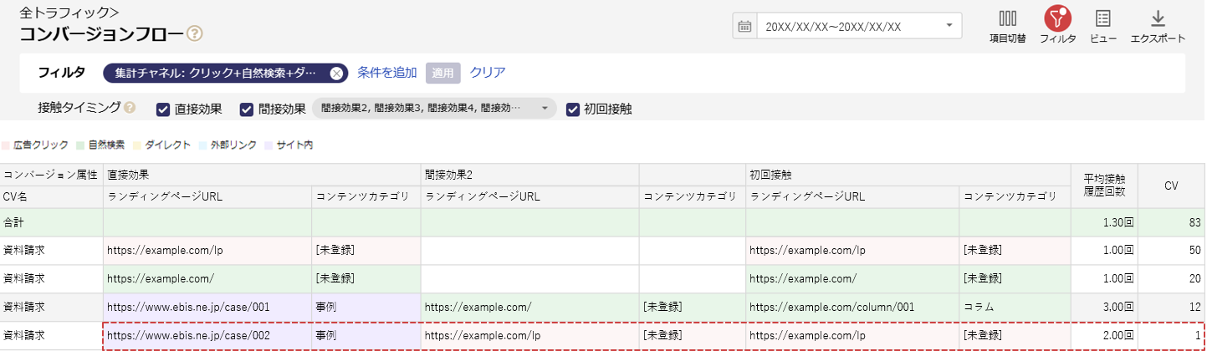Image resolution: width=1207 pixels, height=351 pixels.
Task: Click the クリア link
Action: 488,72
